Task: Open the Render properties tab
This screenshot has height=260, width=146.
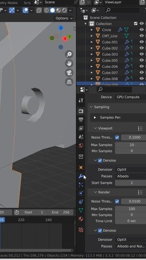Action: point(81,111)
